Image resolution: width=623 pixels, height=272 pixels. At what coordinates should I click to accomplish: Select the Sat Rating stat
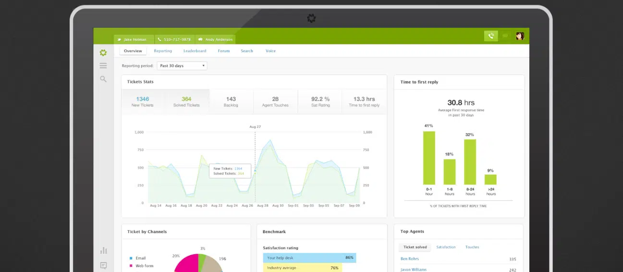tap(320, 102)
